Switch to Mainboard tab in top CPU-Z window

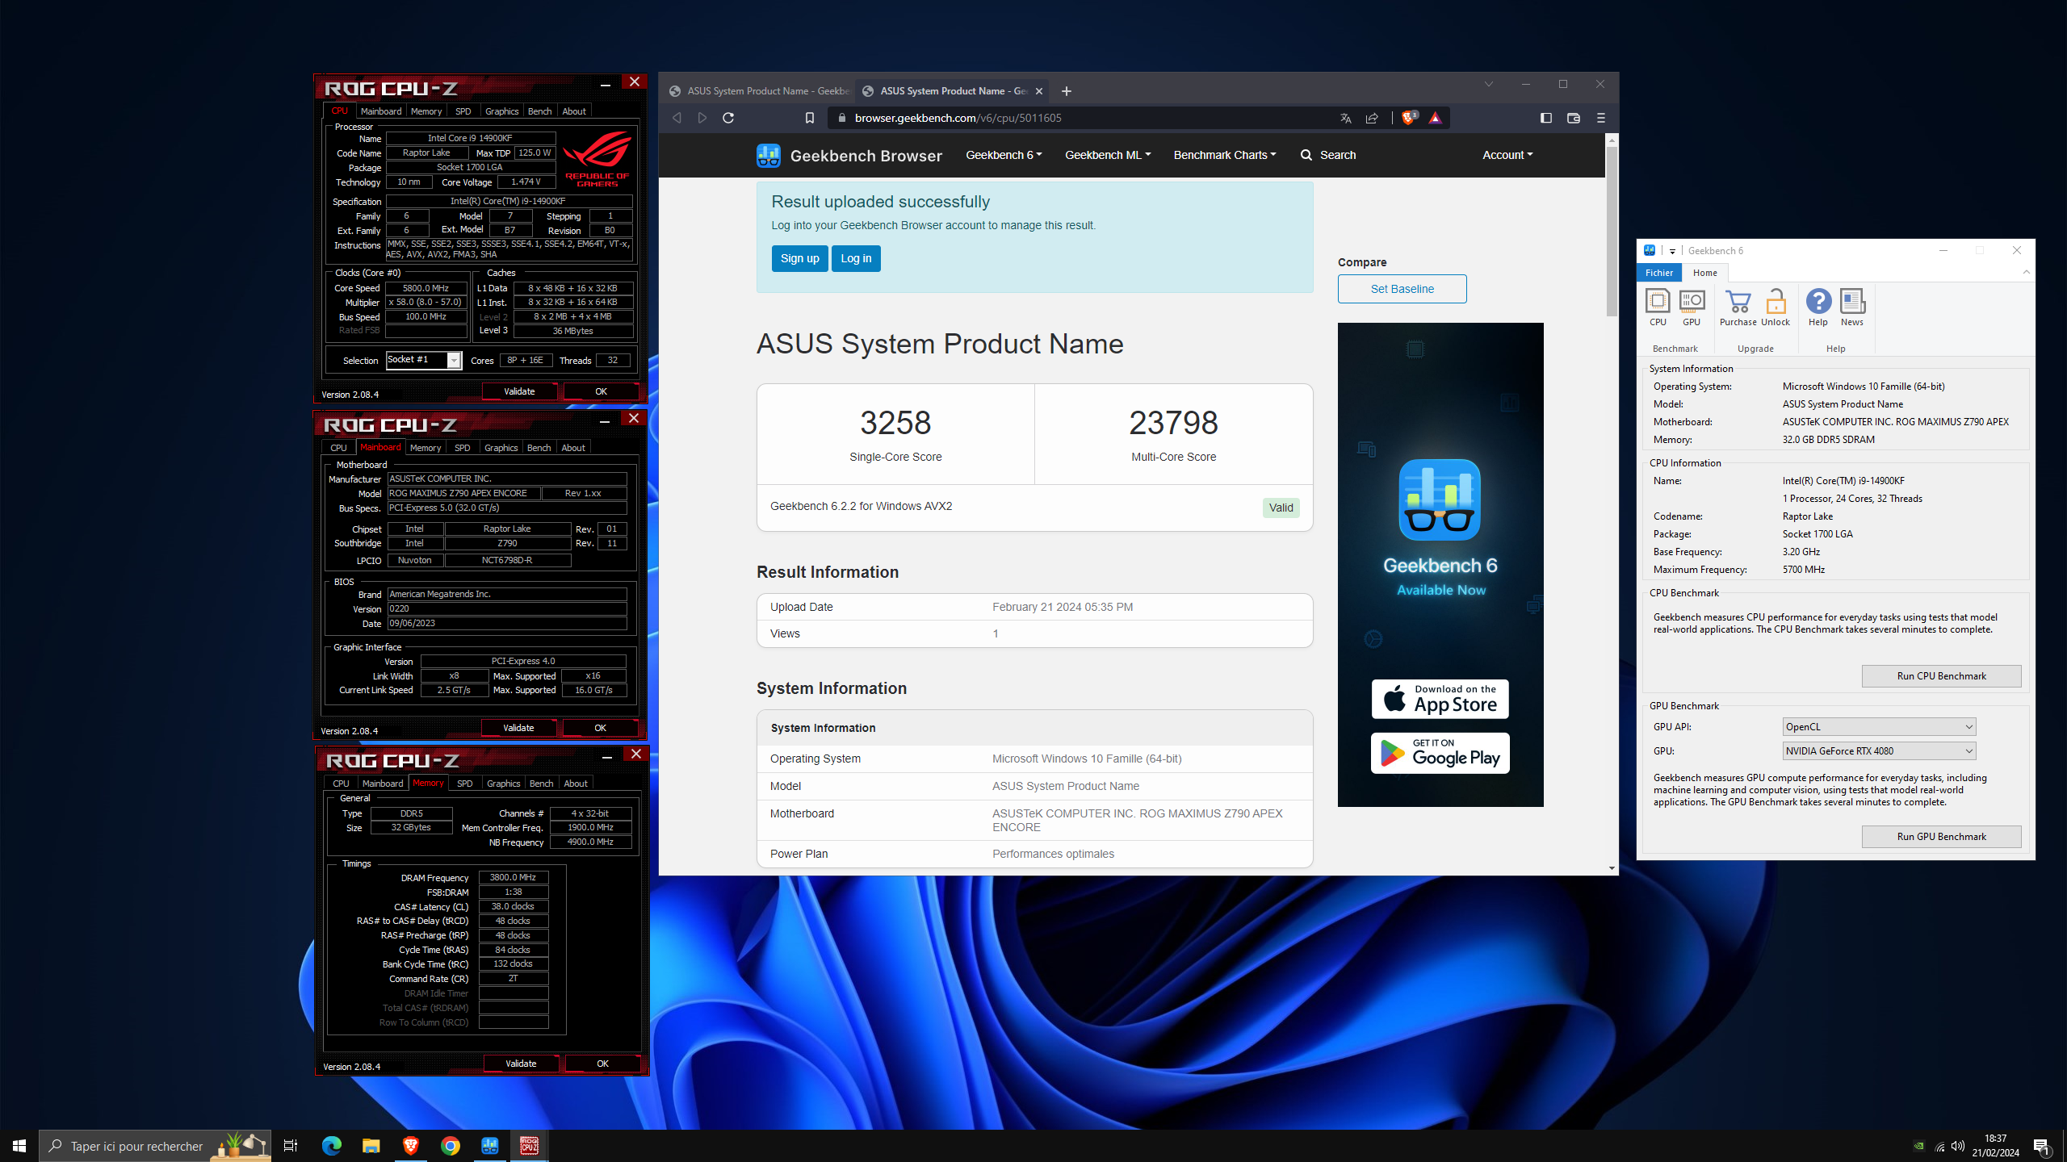(x=380, y=111)
